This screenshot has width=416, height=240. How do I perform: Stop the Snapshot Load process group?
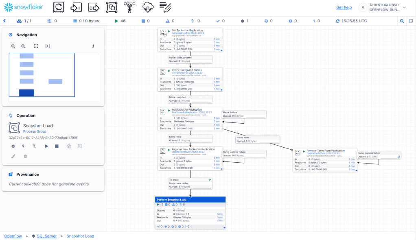[57, 146]
